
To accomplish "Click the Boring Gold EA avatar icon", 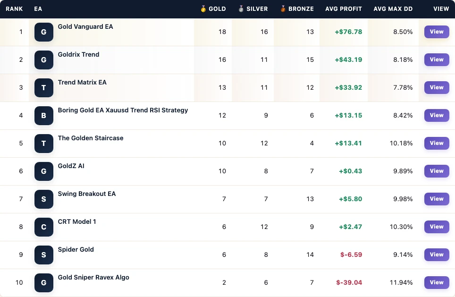I will tap(44, 116).
